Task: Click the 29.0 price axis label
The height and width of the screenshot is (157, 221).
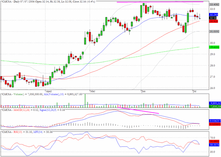Action: (213, 54)
